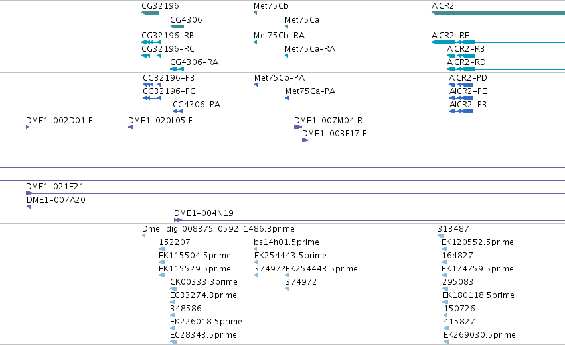Screen dimensions: 565x345
Task: Click the AICR2-RE transcript label
Action: (x=450, y=36)
